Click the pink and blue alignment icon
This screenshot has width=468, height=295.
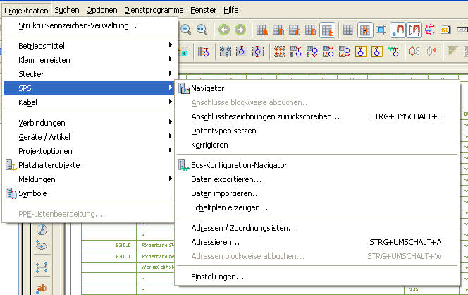click(x=430, y=30)
